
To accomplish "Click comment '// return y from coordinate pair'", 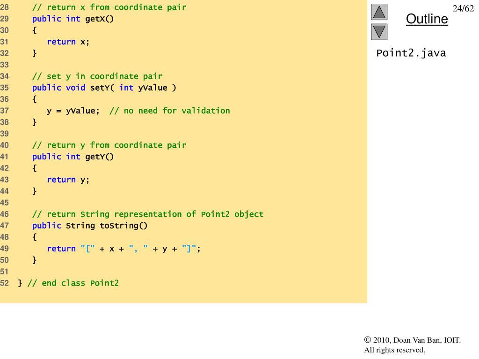I will tap(109, 145).
